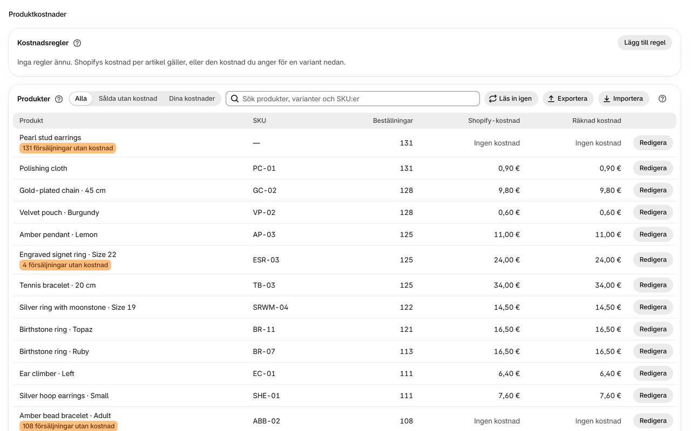Click the 131 försäljningar utan kostnad badge
The width and height of the screenshot is (691, 431).
pyautogui.click(x=67, y=148)
